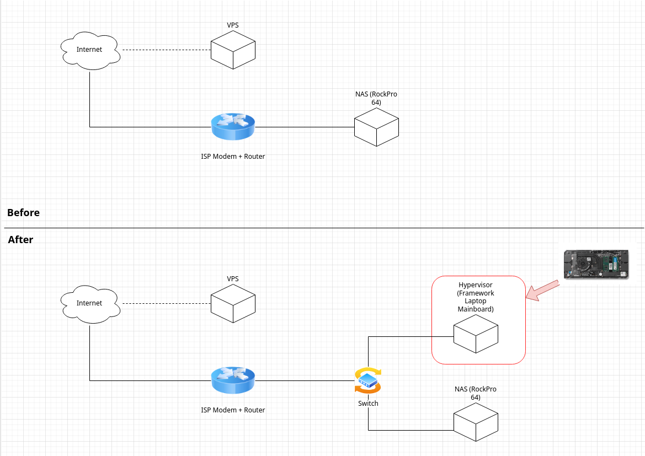Click the Hypervisor cube inside the red box
645x456 pixels.
[x=475, y=336]
